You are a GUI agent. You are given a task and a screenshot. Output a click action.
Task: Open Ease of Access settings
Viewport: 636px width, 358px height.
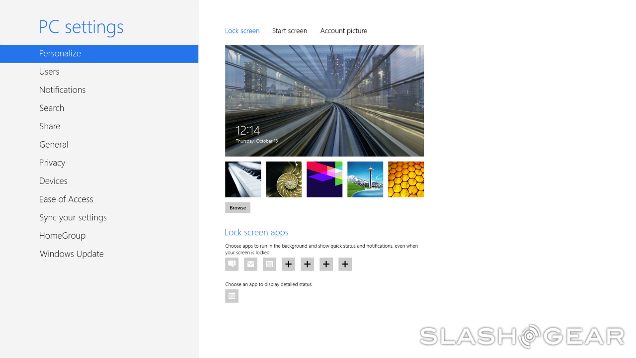pyautogui.click(x=66, y=199)
